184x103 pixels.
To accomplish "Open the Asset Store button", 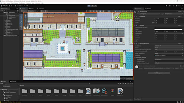I will tap(20, 6).
